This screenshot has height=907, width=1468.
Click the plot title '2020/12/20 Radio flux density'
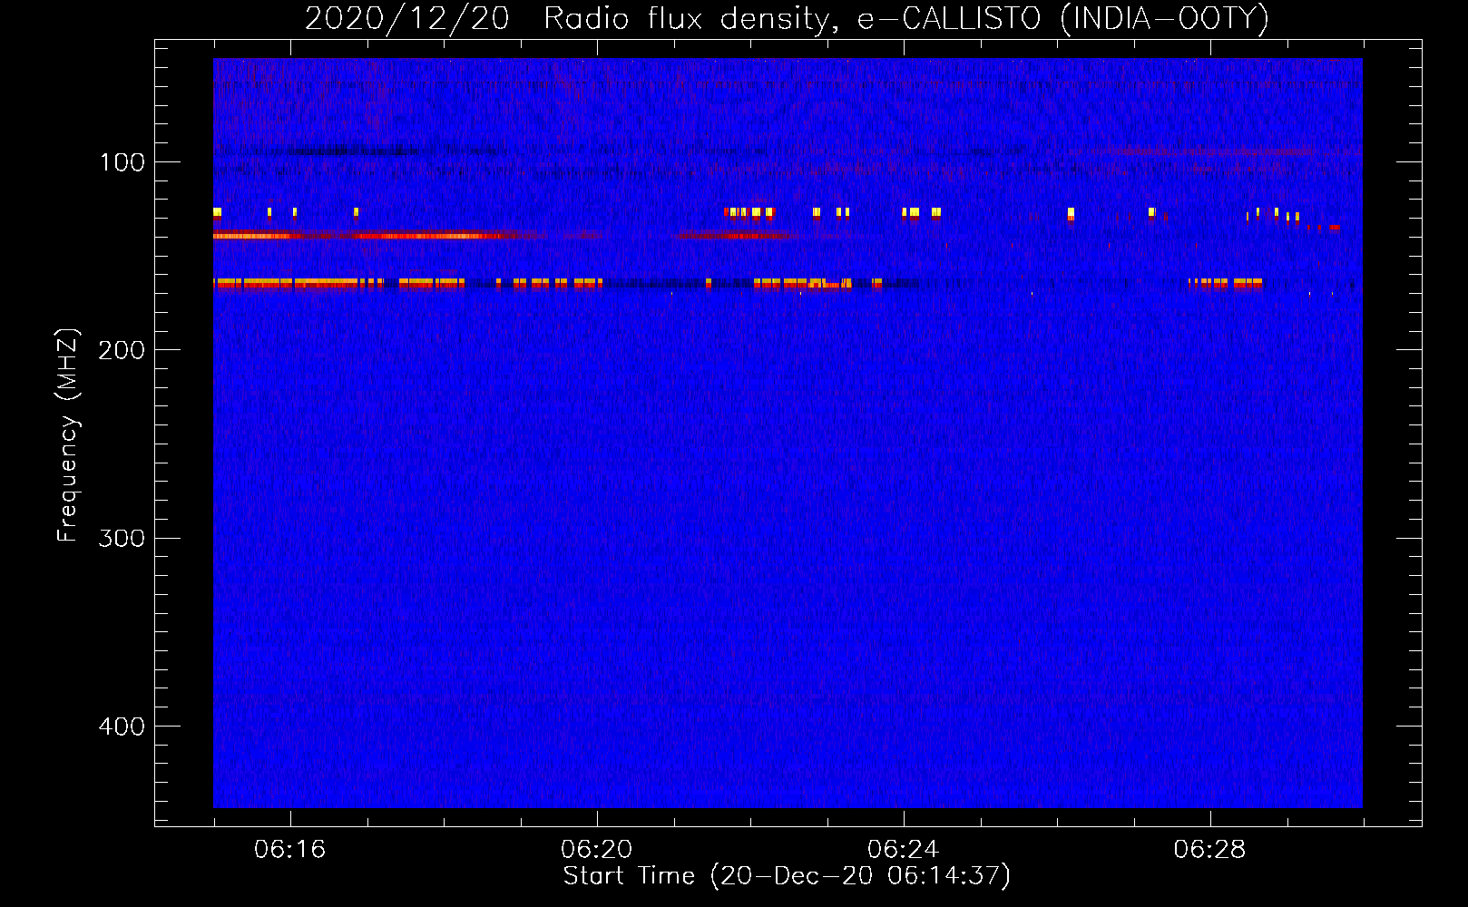click(787, 19)
